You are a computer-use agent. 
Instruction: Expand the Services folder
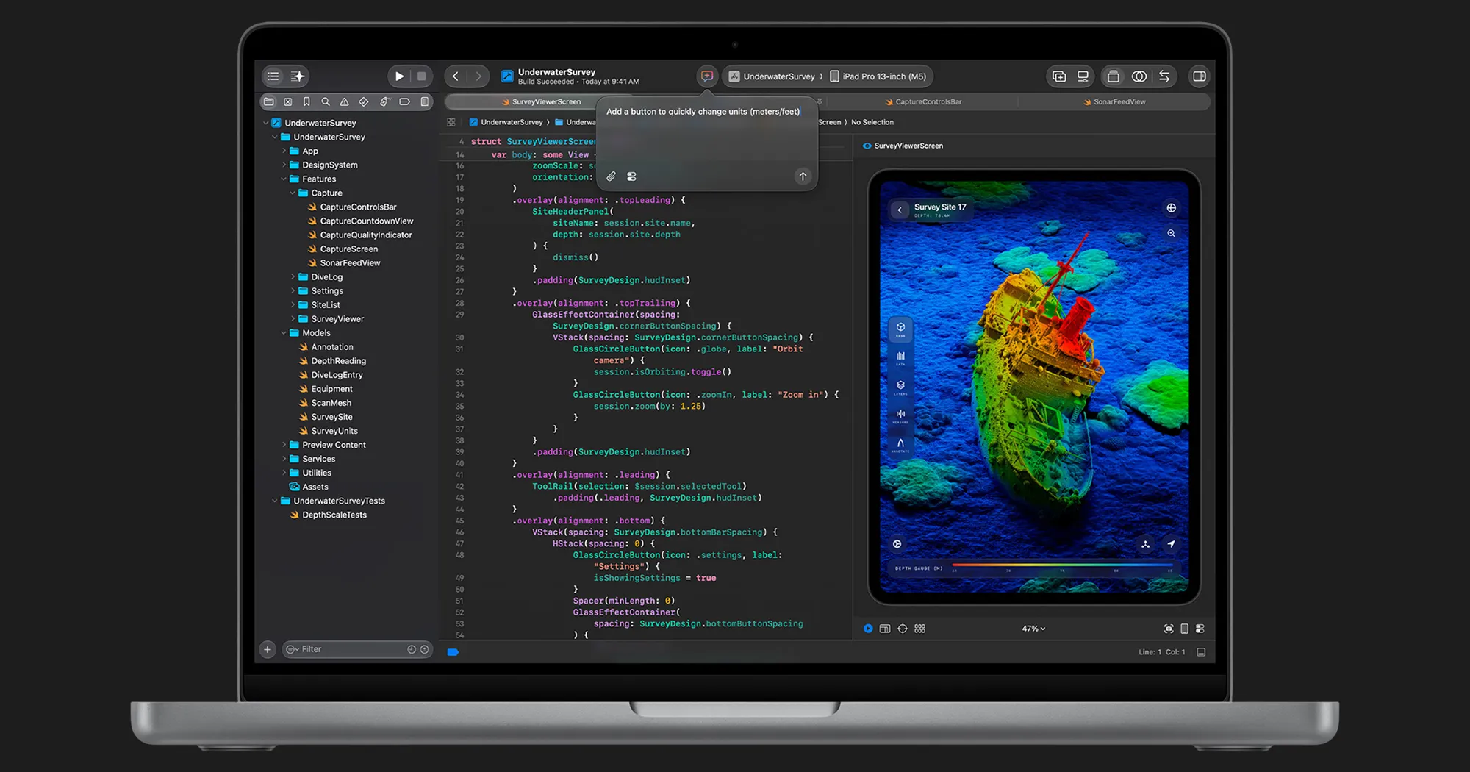[x=284, y=459]
